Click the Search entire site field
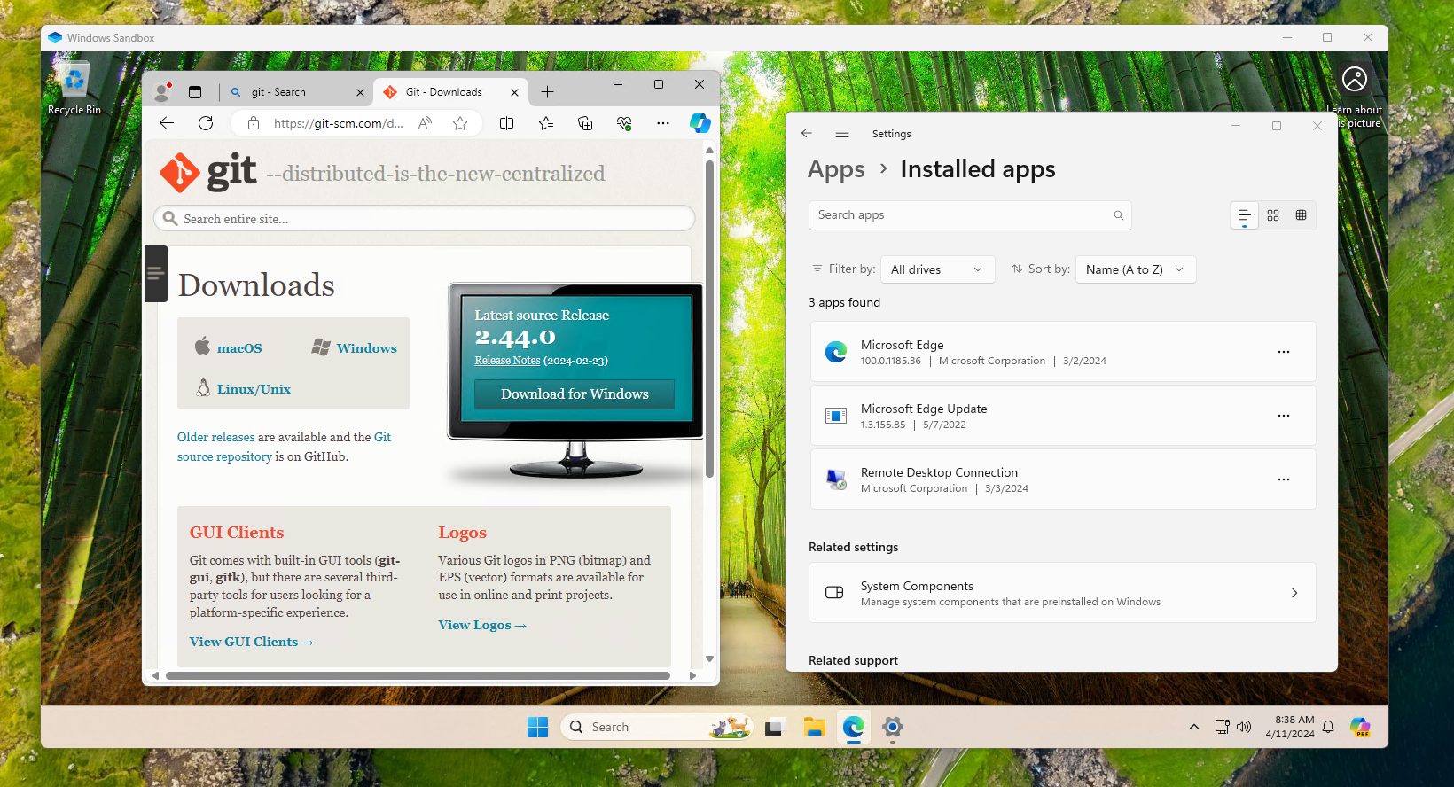Image resolution: width=1454 pixels, height=787 pixels. click(x=424, y=219)
